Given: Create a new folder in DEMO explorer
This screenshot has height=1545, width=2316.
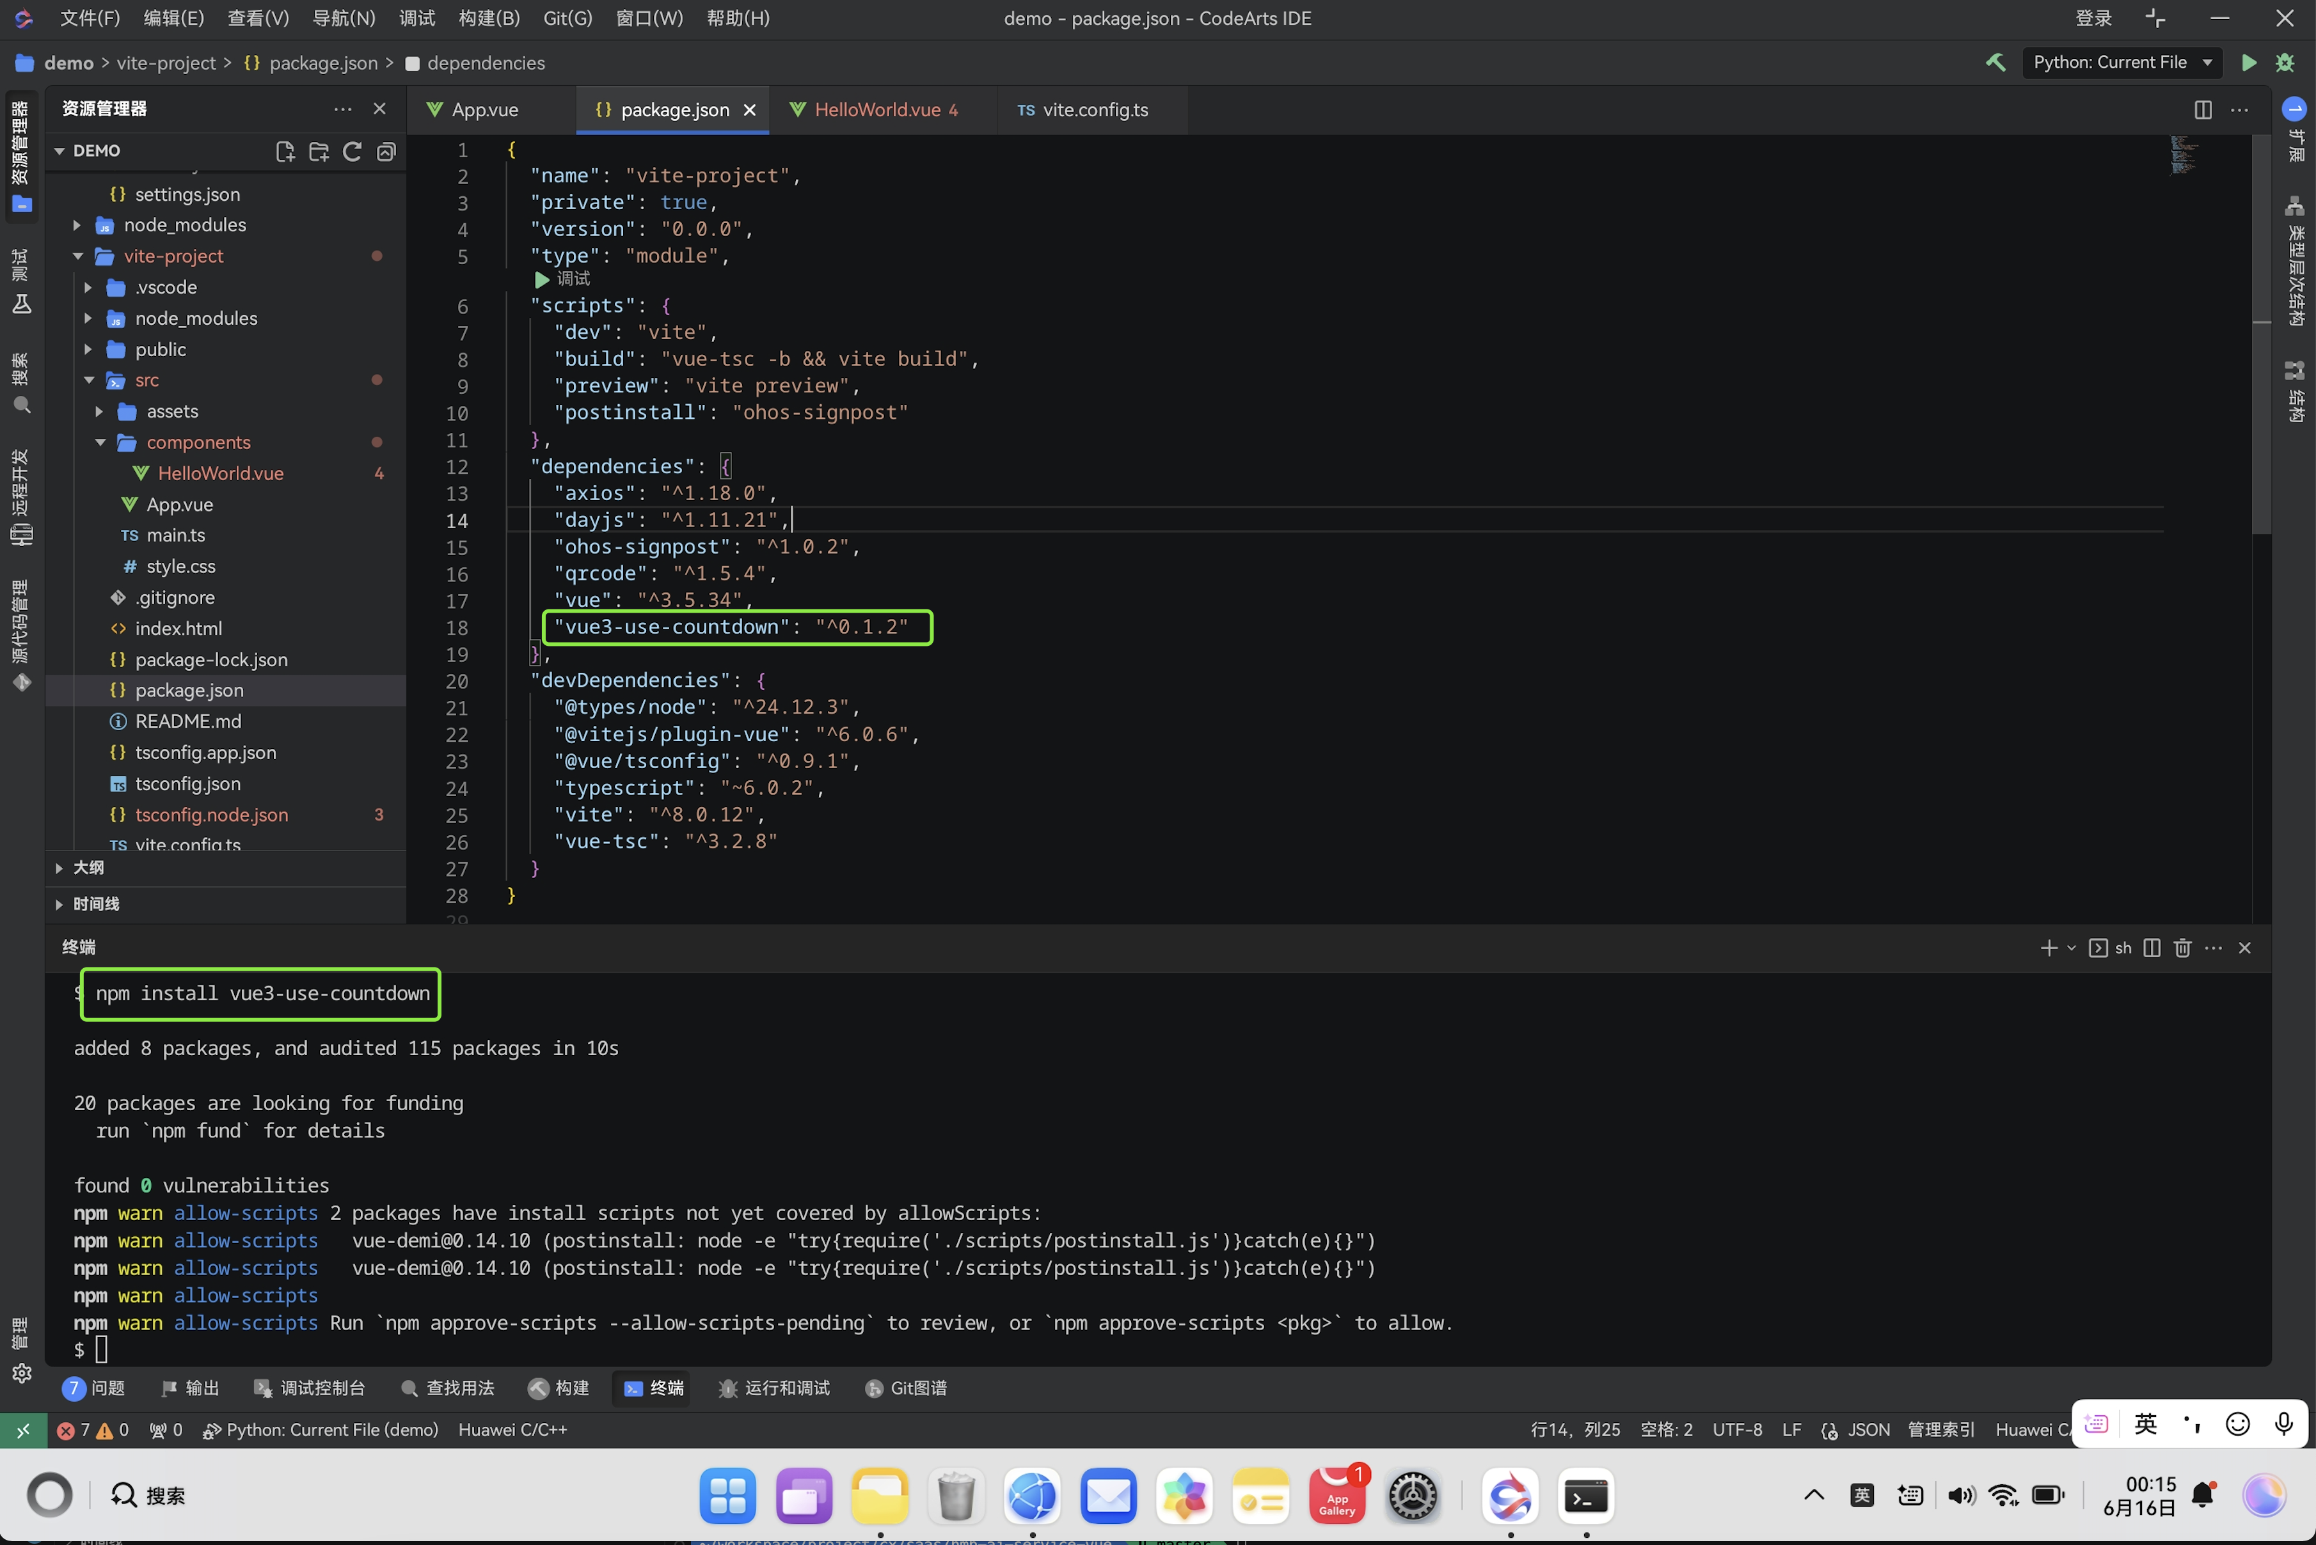Looking at the screenshot, I should coord(319,151).
